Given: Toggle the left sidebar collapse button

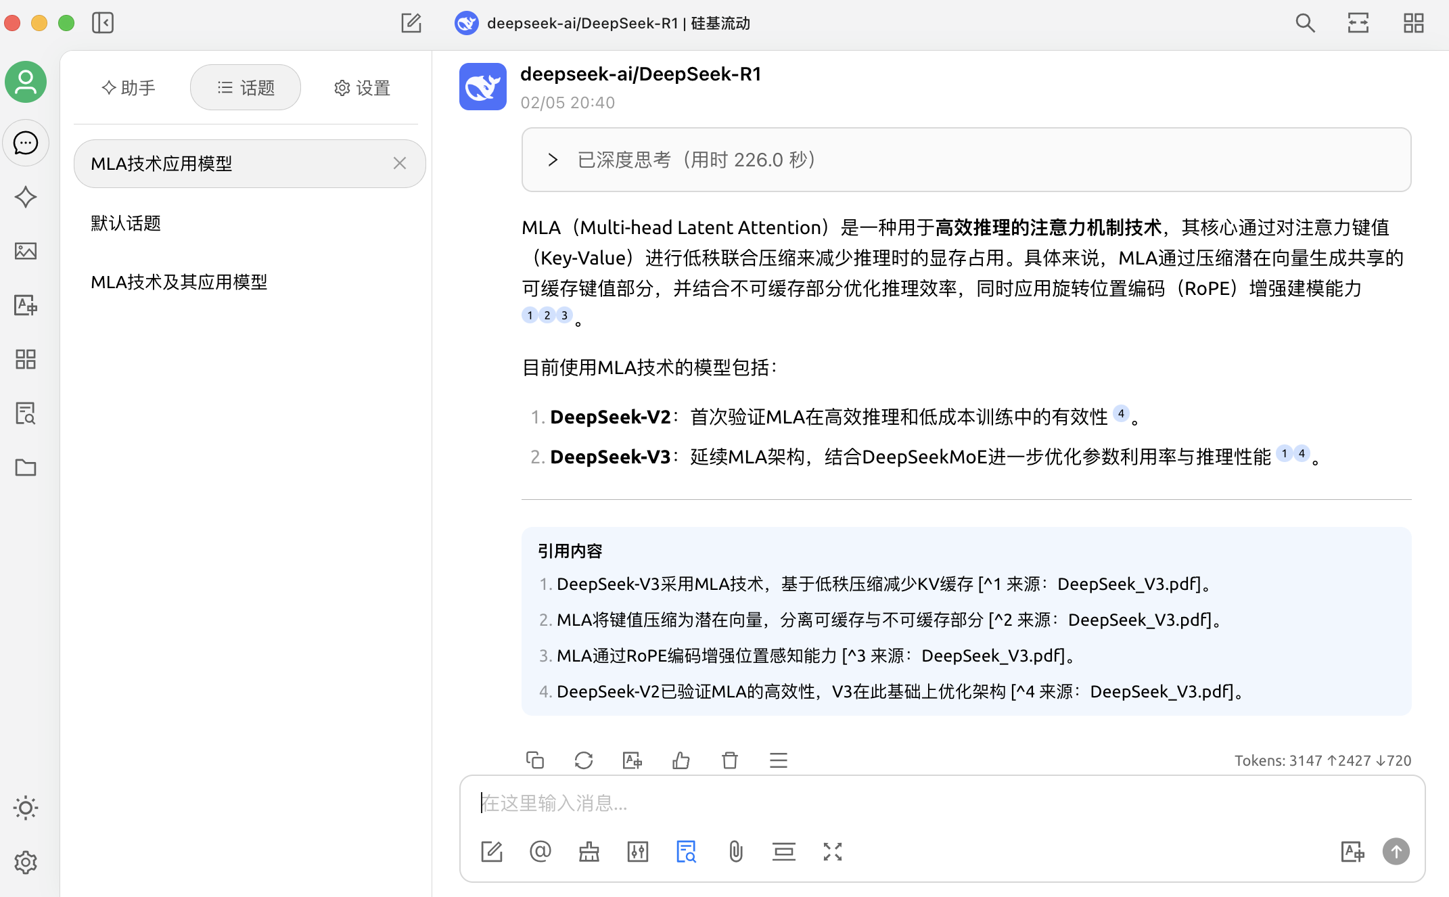Looking at the screenshot, I should pyautogui.click(x=103, y=23).
